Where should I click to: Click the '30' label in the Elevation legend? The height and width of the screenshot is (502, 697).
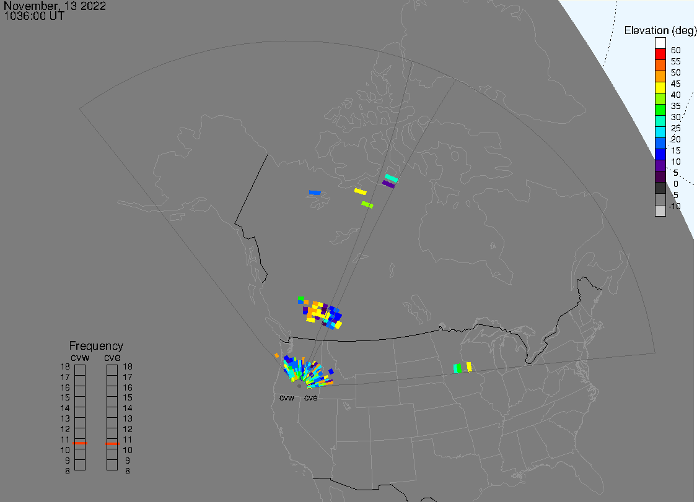point(676,117)
